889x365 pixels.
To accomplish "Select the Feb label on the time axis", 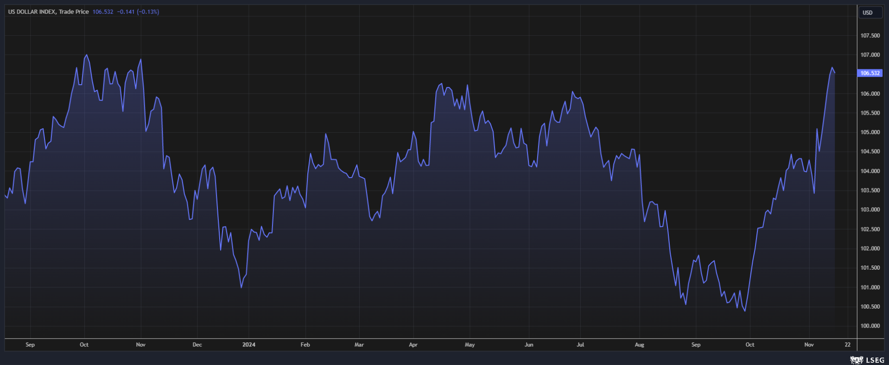I will point(305,345).
